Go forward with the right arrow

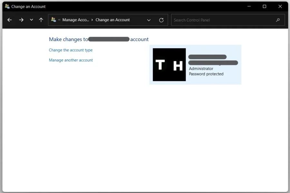click(21, 20)
